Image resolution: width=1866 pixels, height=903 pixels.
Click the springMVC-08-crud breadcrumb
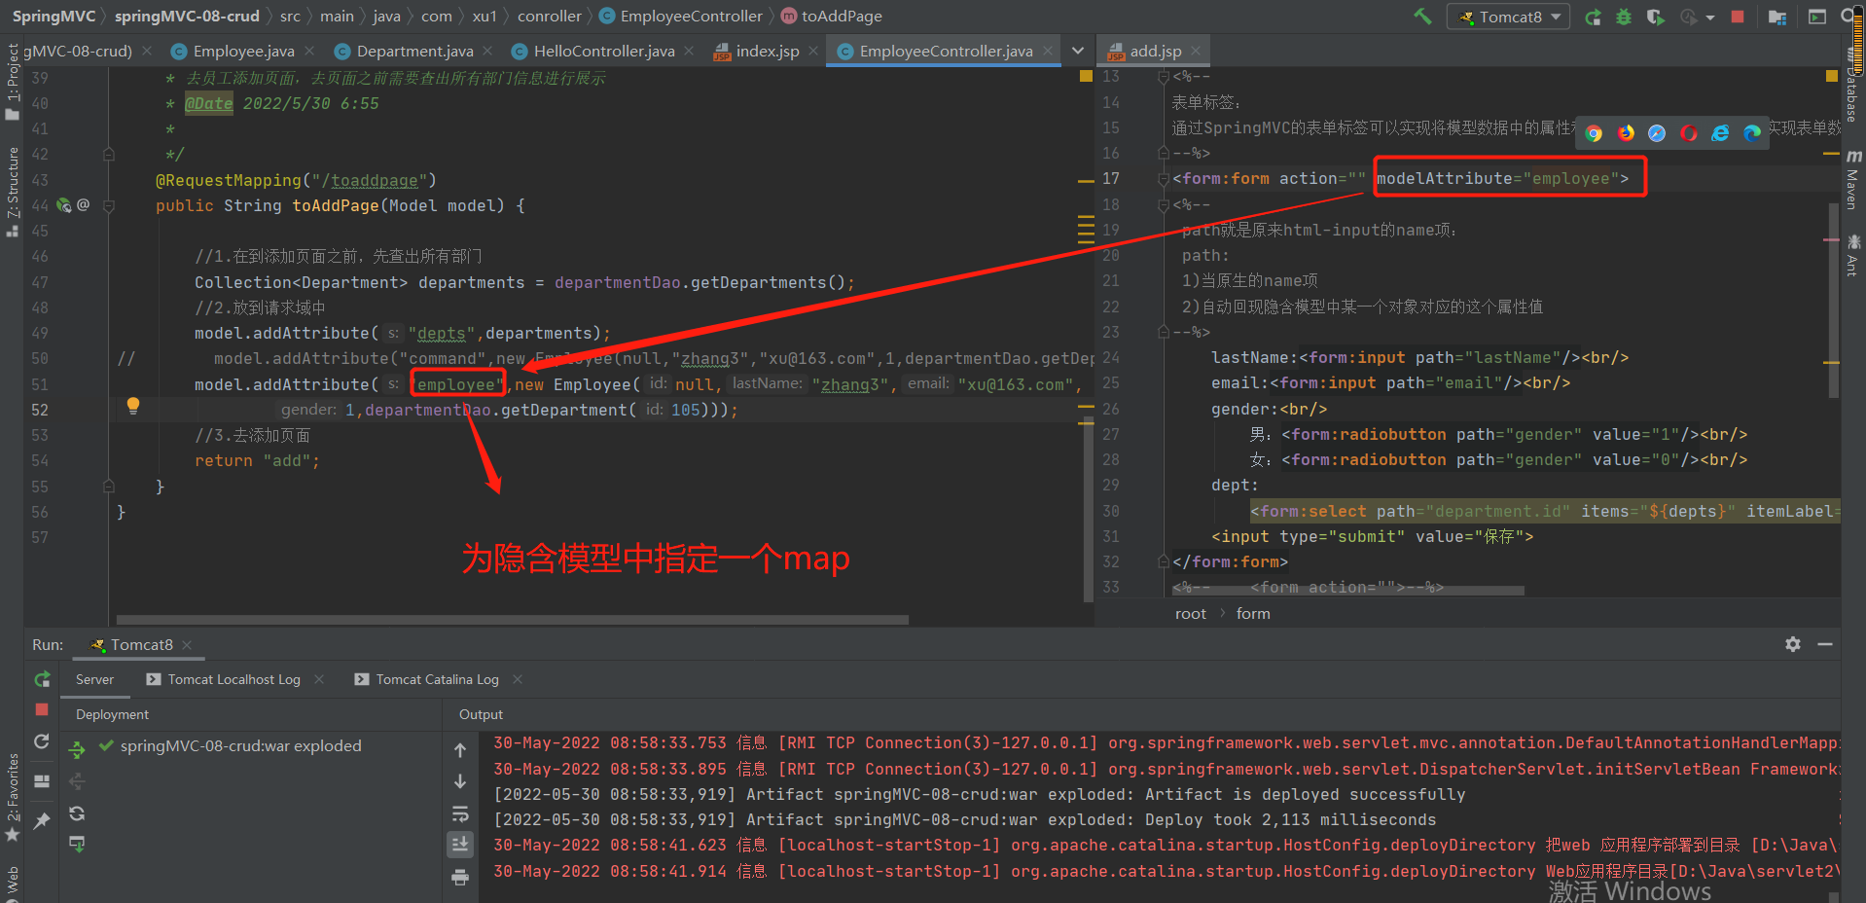tap(187, 17)
